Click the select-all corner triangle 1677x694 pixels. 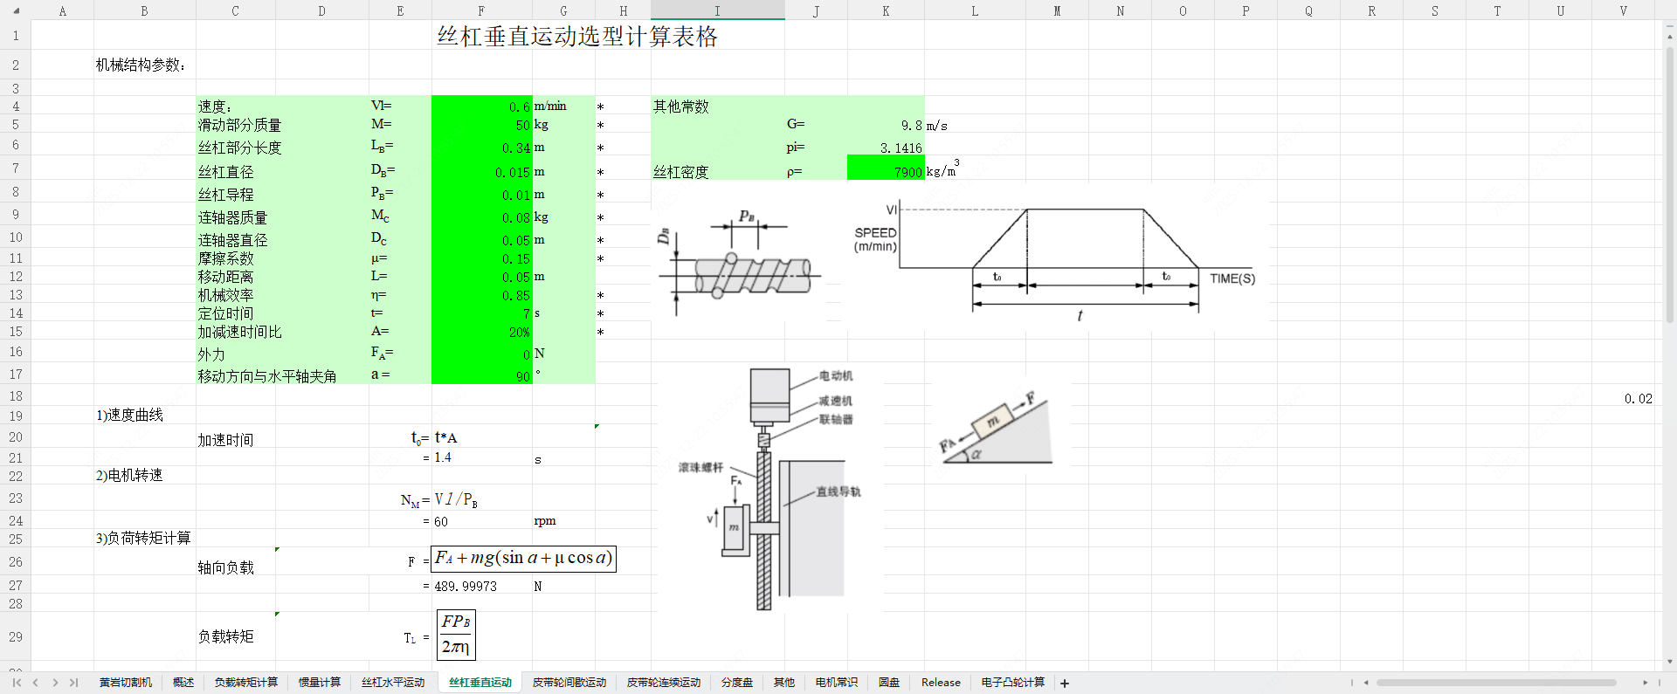click(16, 11)
